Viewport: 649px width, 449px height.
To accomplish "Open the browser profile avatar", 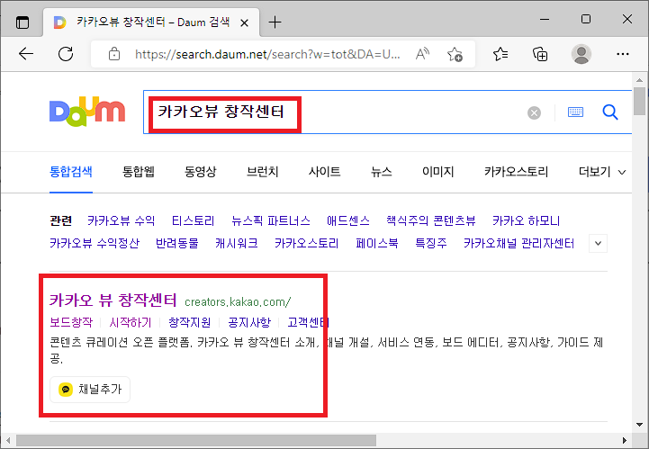I will click(x=581, y=54).
